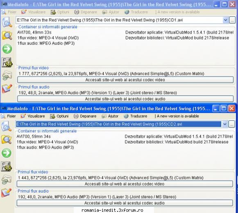Click notepad pencil icon in CD2 window

pos(7,193)
